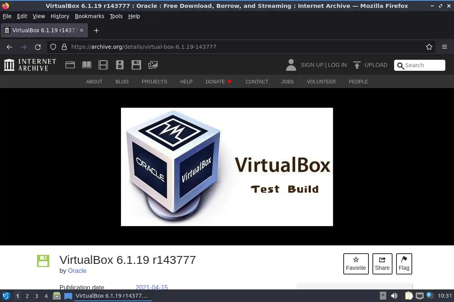Open the network tray icon
Image resolution: width=454 pixels, height=302 pixels.
pos(420,296)
